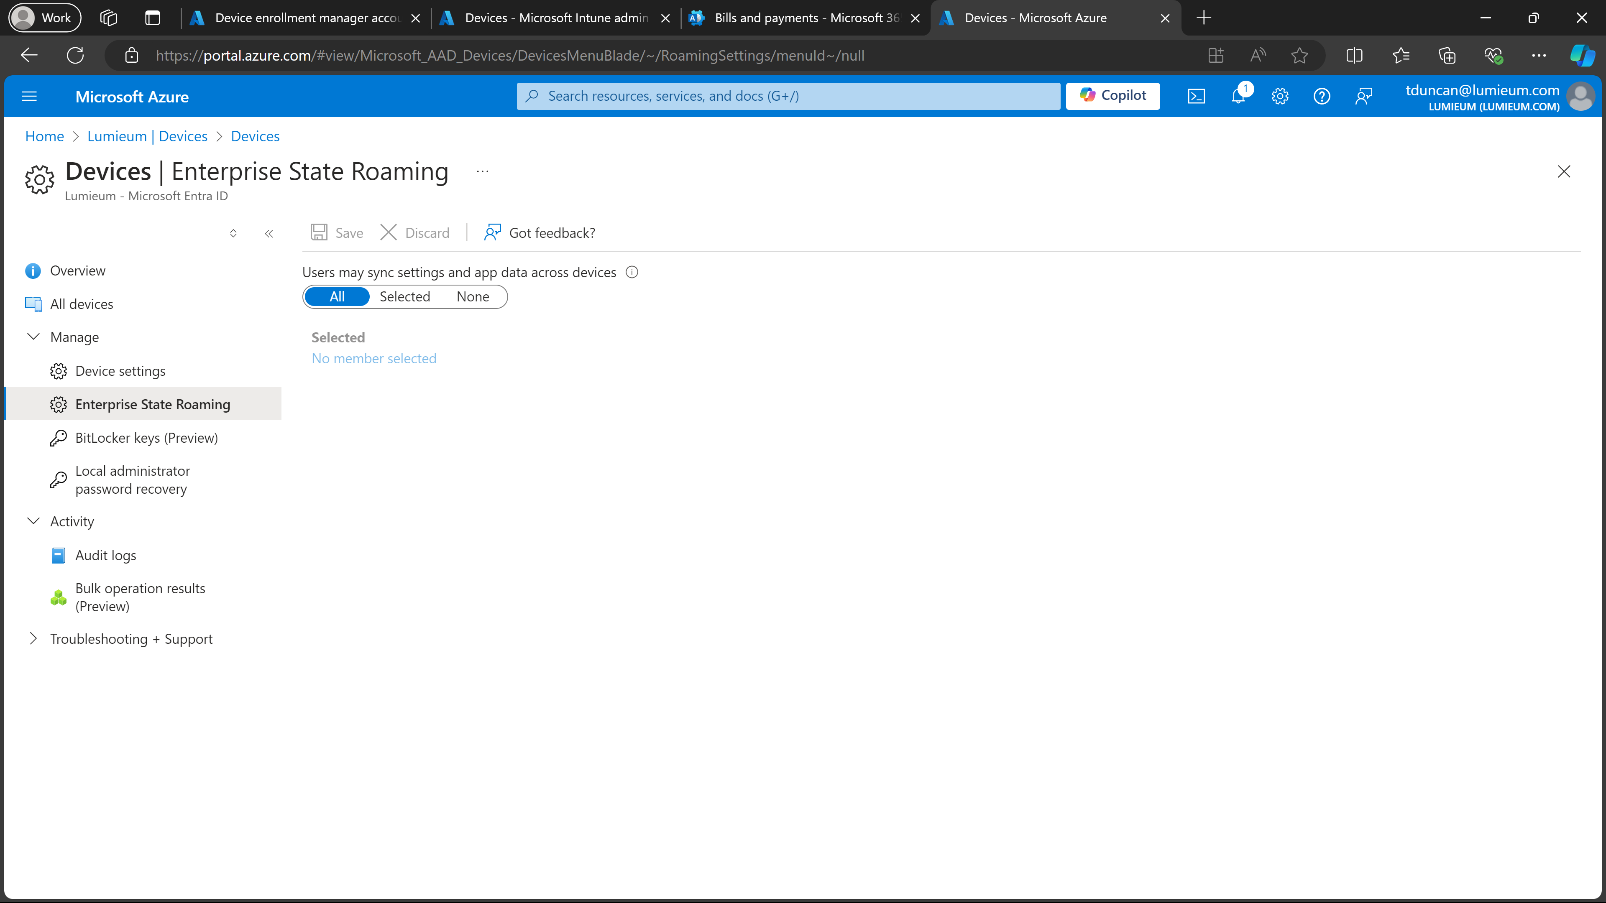Open Cloud Shell from the header
Image resolution: width=1606 pixels, height=903 pixels.
coord(1196,96)
